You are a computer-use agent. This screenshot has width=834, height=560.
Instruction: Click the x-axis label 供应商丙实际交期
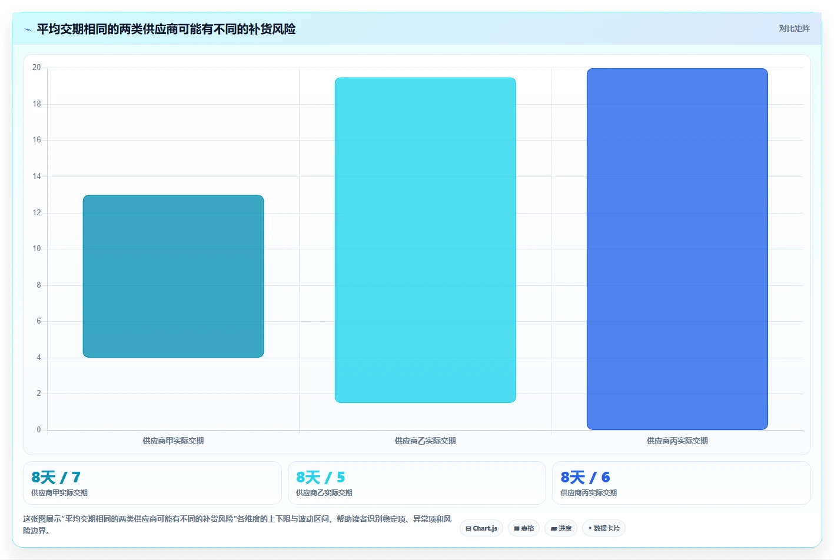tap(677, 441)
